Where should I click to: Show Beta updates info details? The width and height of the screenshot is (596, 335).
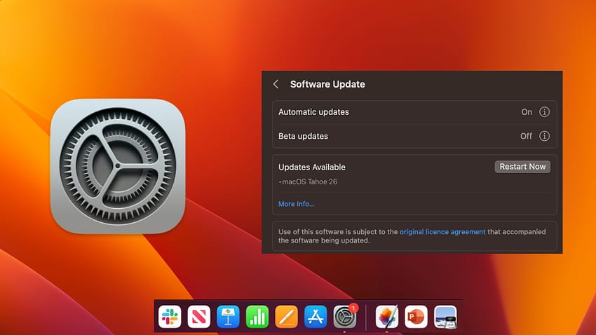(544, 136)
